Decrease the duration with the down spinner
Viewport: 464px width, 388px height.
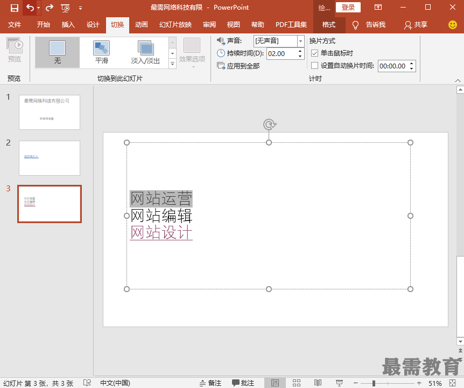[x=300, y=56]
